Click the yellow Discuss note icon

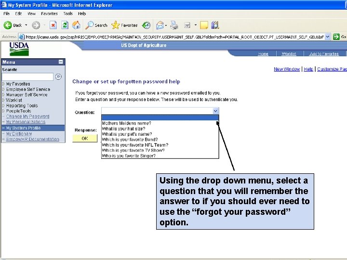tap(204, 25)
